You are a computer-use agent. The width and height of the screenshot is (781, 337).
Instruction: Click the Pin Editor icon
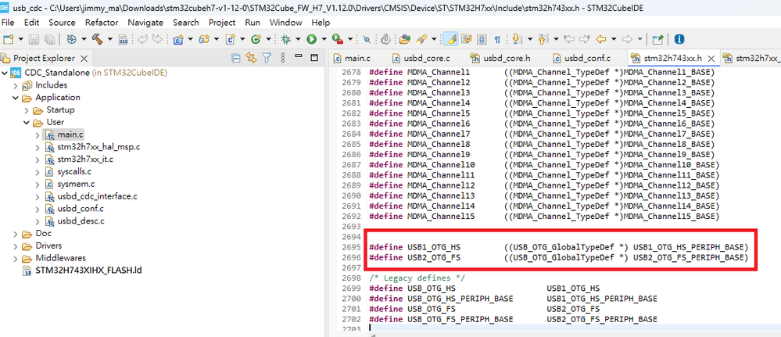658,39
